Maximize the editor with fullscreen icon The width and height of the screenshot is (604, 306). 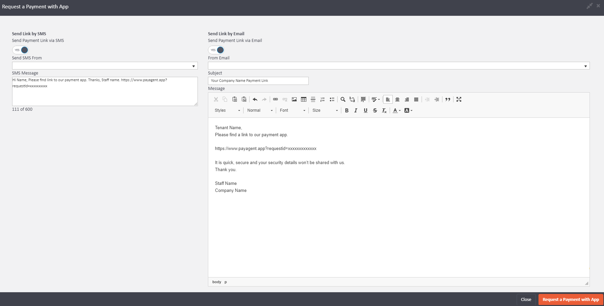(x=459, y=99)
